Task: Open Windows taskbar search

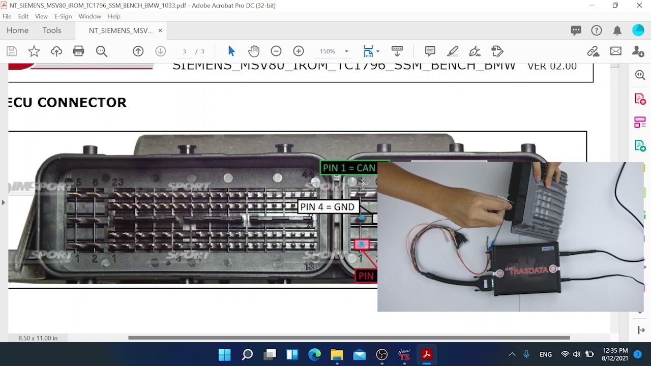Action: (247, 354)
